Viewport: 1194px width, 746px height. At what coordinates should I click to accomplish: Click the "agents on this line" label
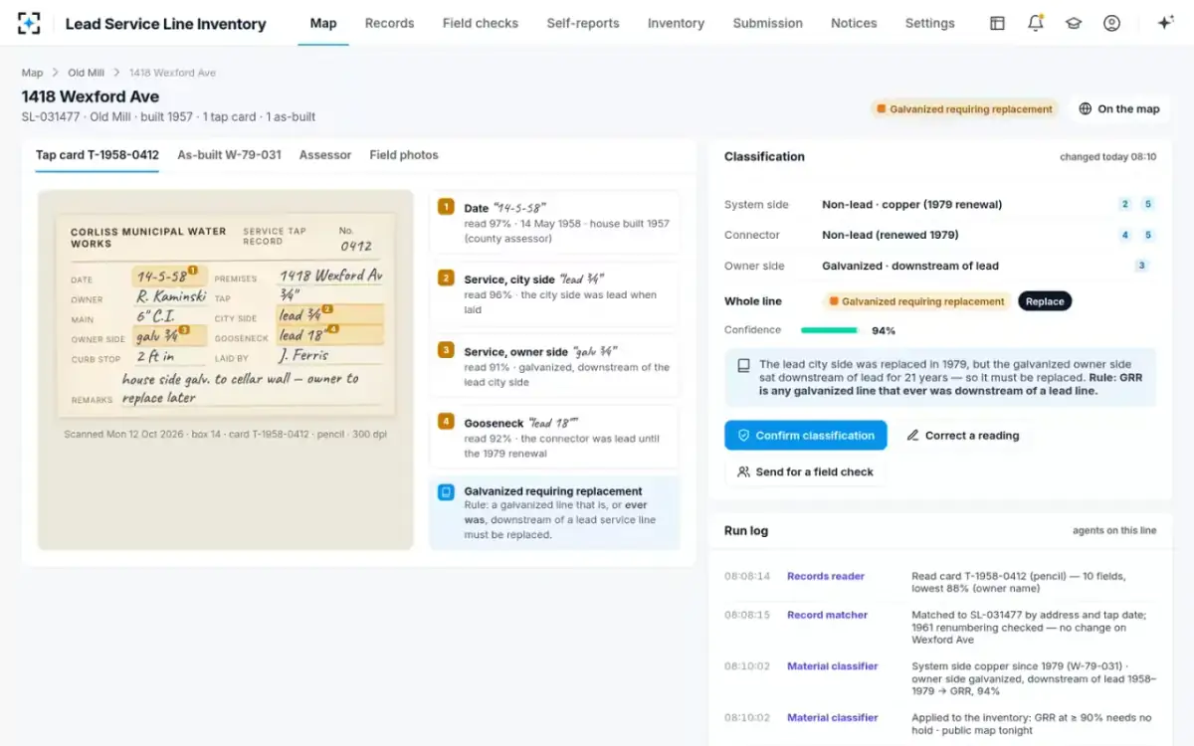(1114, 531)
